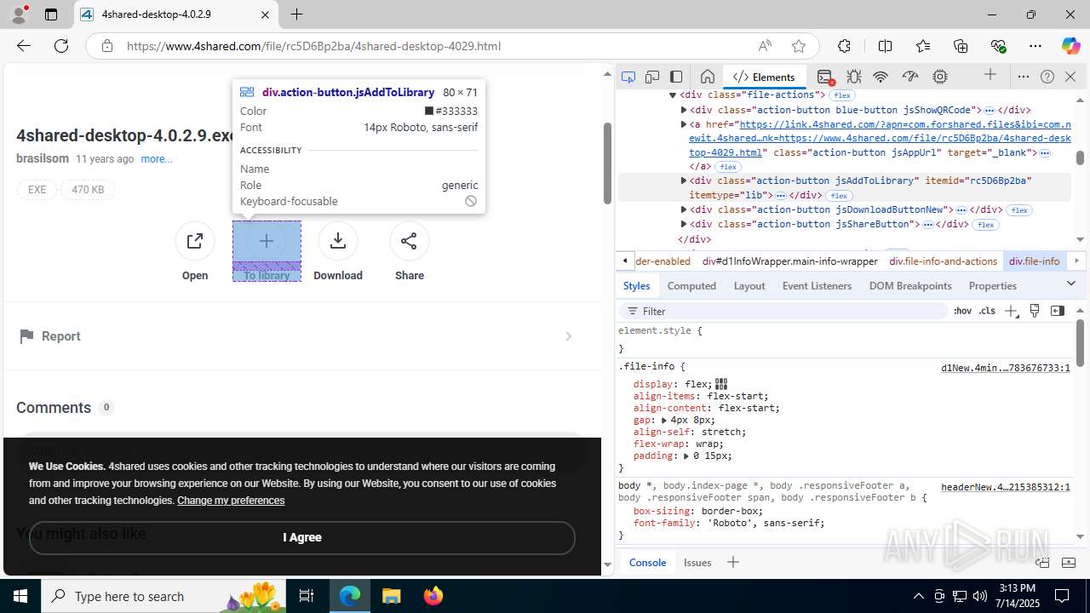Click Read aloud icon in address bar
The image size is (1090, 613).
tap(765, 46)
